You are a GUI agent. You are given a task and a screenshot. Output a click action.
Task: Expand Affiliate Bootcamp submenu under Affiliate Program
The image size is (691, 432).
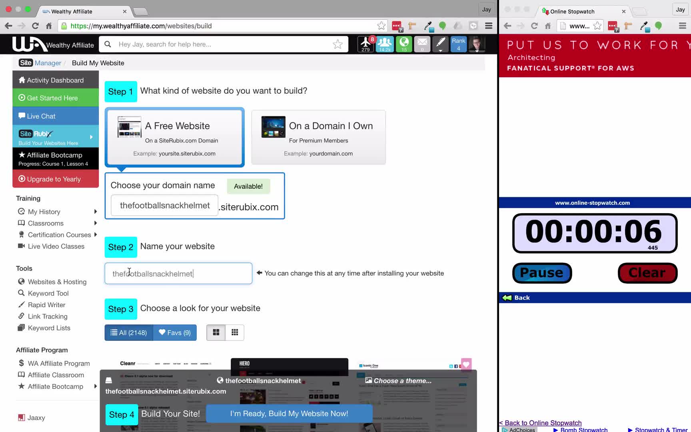coord(95,386)
